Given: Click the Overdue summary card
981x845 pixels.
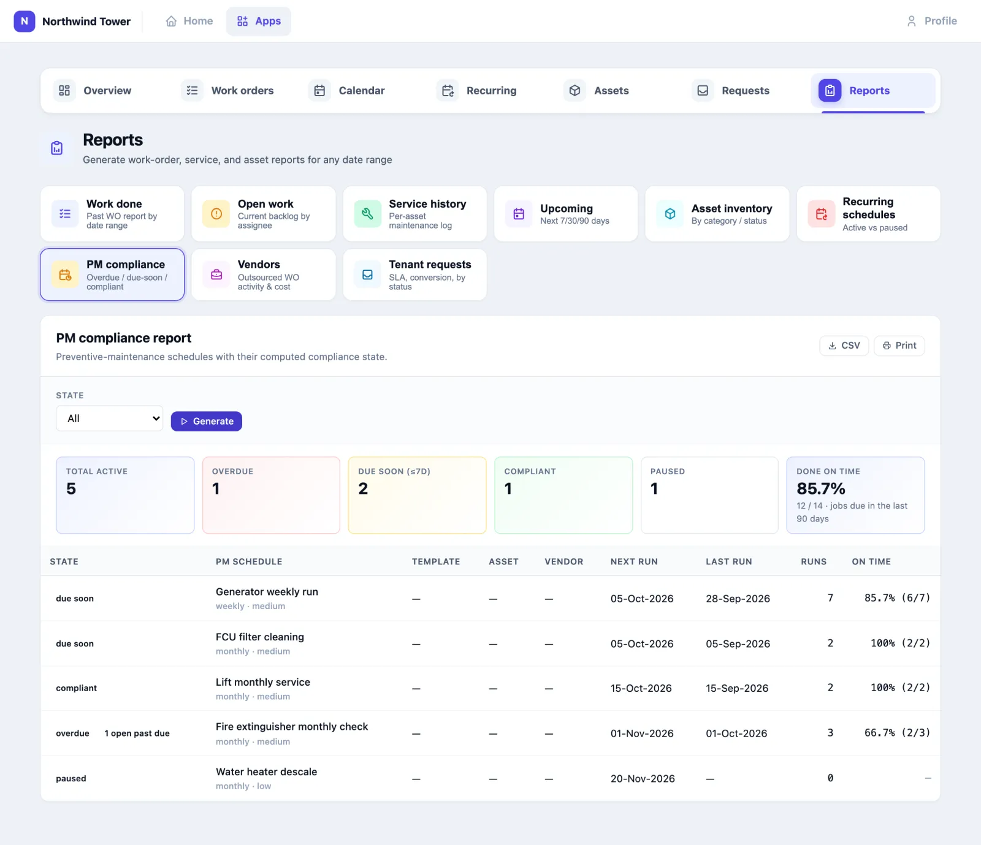Looking at the screenshot, I should (x=271, y=495).
